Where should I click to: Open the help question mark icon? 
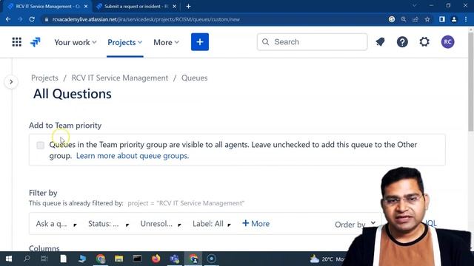[x=402, y=42]
